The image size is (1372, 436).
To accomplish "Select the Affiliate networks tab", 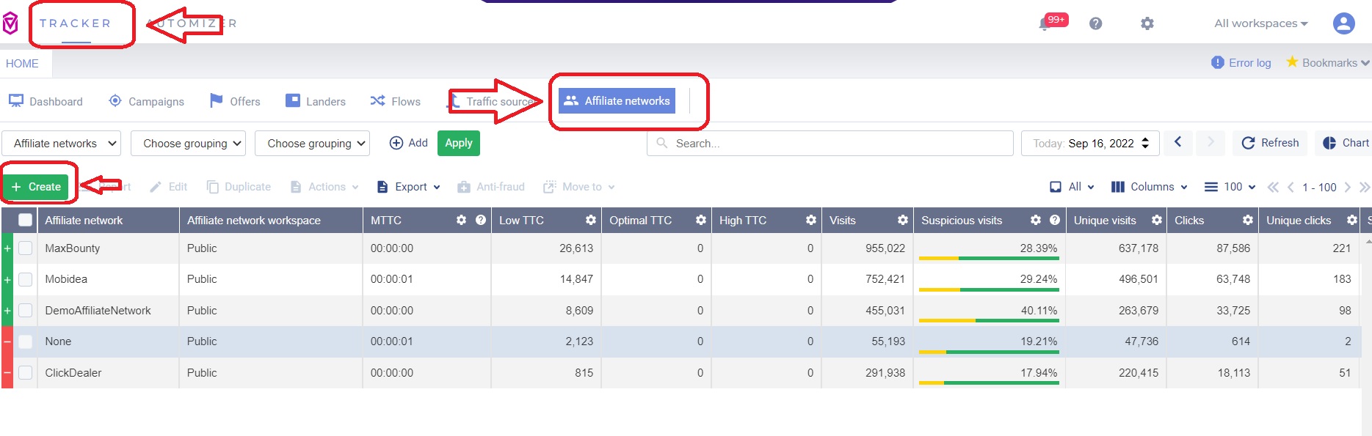I will 617,101.
